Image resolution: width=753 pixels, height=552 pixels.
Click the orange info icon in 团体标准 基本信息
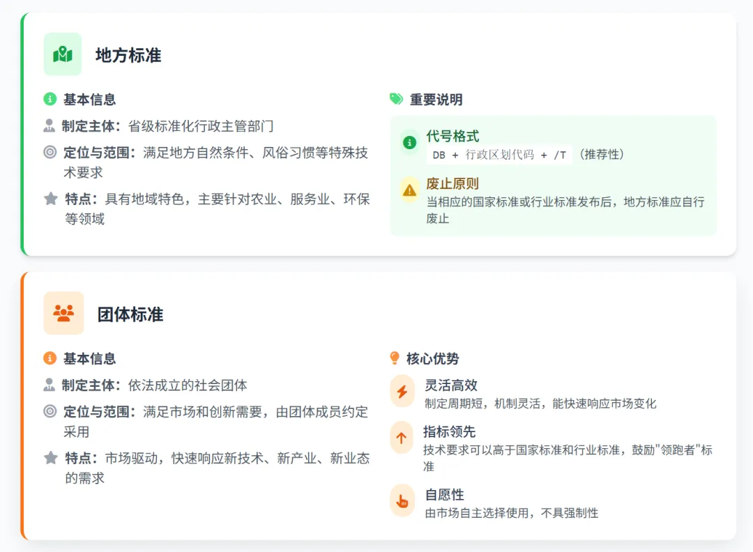50,358
